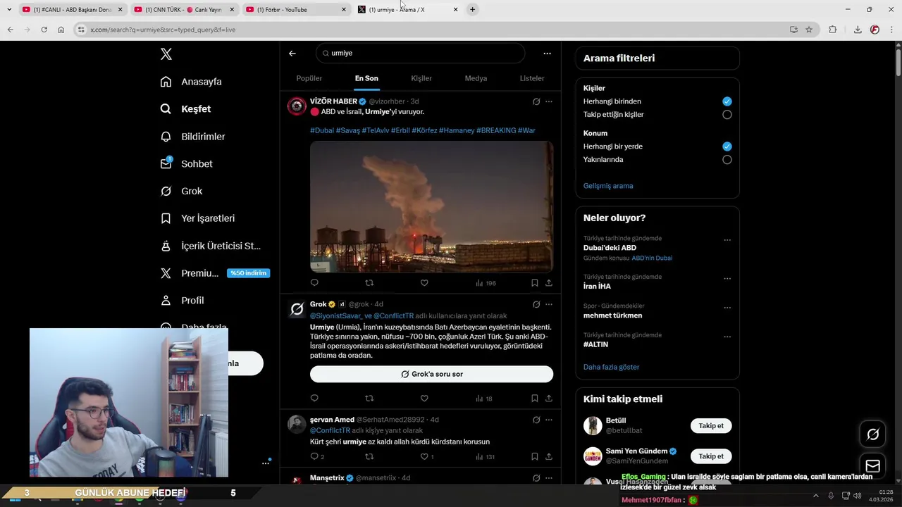Image resolution: width=902 pixels, height=507 pixels.
Task: Open search options three-dot menu
Action: tap(547, 54)
